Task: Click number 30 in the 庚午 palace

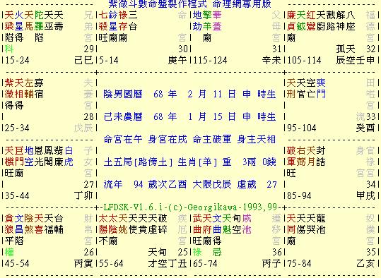Action: pyautogui.click(x=182, y=49)
